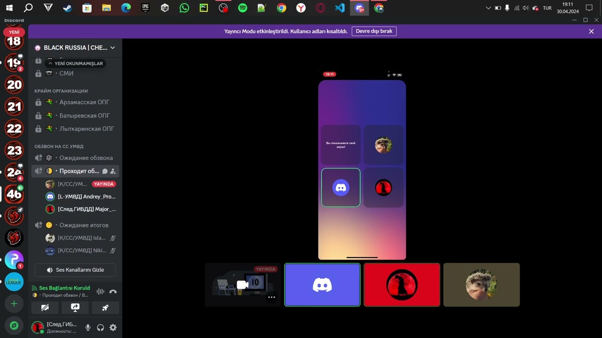Viewport: 602px width, 338px height.
Task: Open the Арзамасская ОПГ channel
Action: tap(75, 102)
